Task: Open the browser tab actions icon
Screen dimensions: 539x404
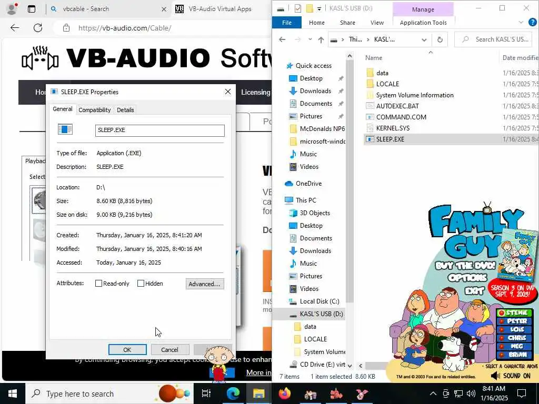Action: tap(31, 9)
